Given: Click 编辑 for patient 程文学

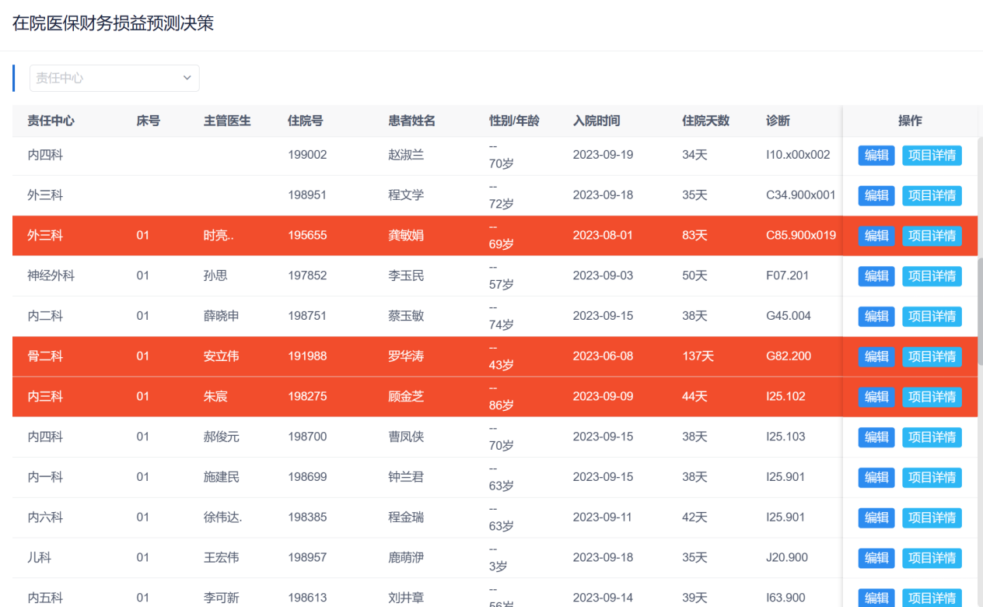Looking at the screenshot, I should (x=876, y=195).
